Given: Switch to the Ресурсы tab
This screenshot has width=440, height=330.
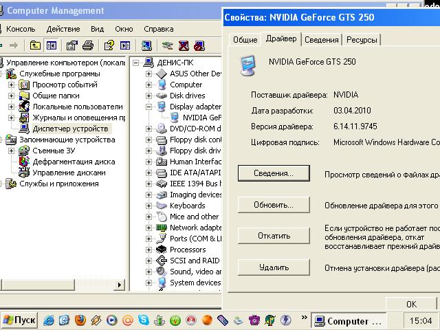Looking at the screenshot, I should (x=362, y=40).
